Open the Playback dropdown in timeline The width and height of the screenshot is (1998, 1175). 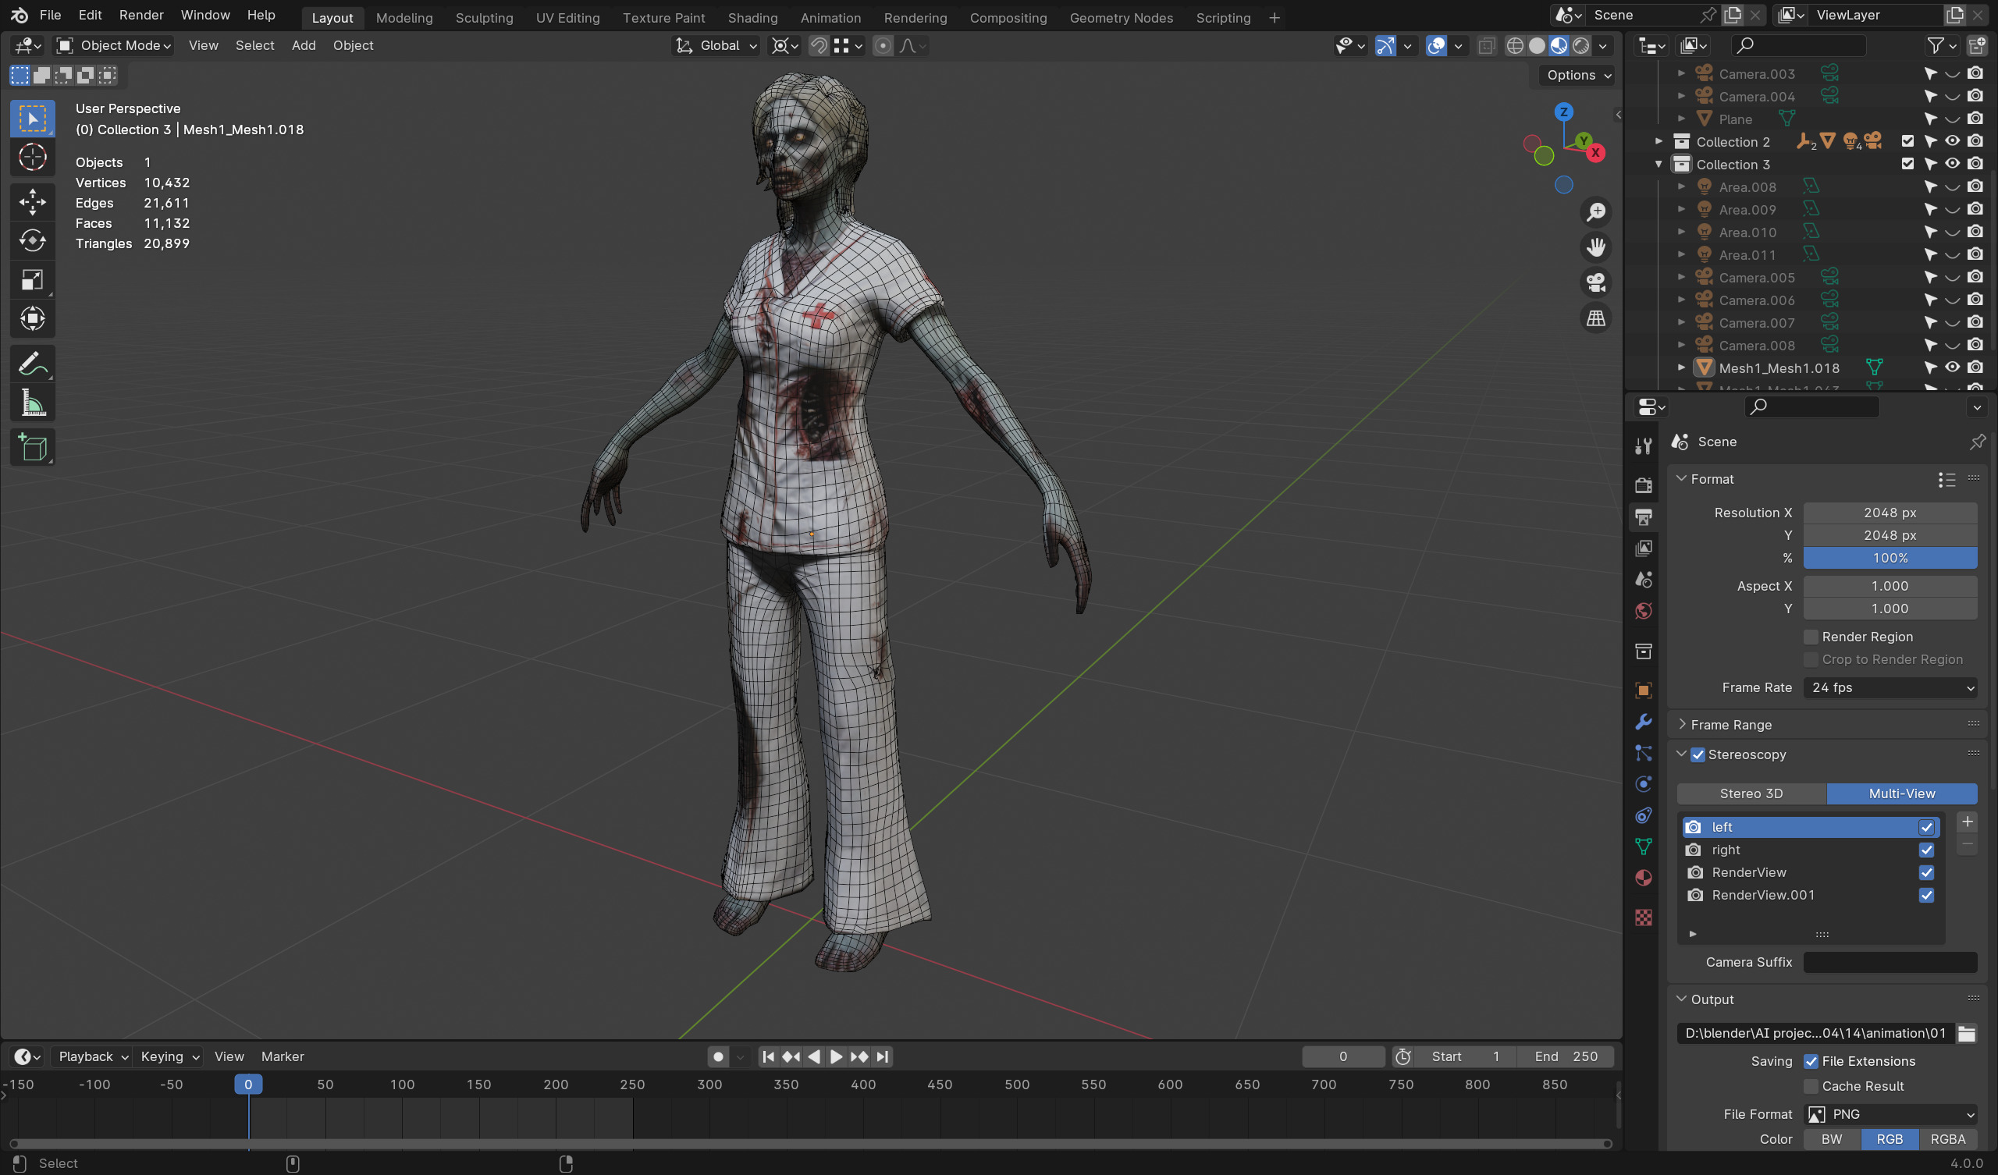point(93,1056)
